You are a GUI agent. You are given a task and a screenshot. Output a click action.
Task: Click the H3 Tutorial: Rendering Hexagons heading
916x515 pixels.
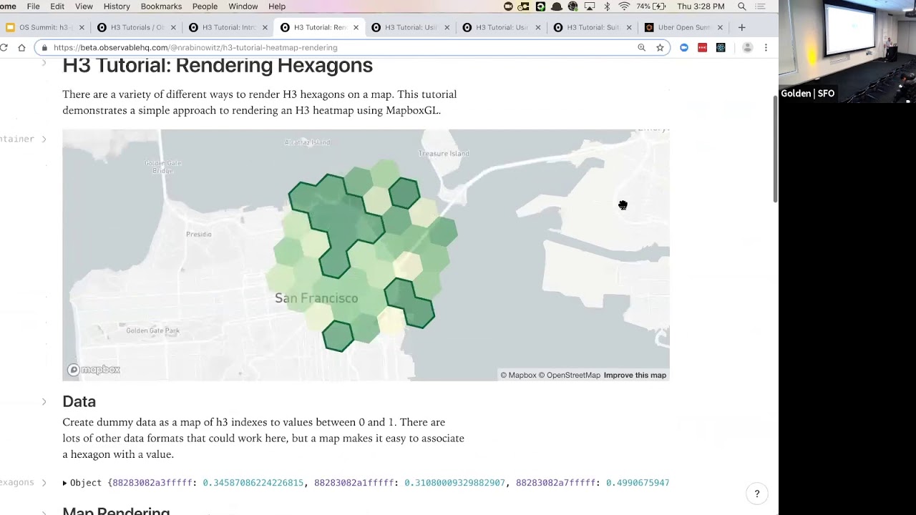click(x=218, y=65)
